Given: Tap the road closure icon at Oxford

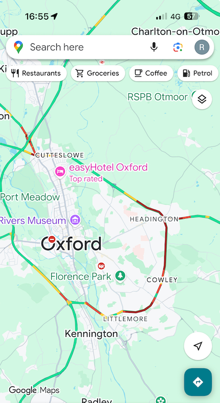Looking at the screenshot, I should (x=52, y=239).
